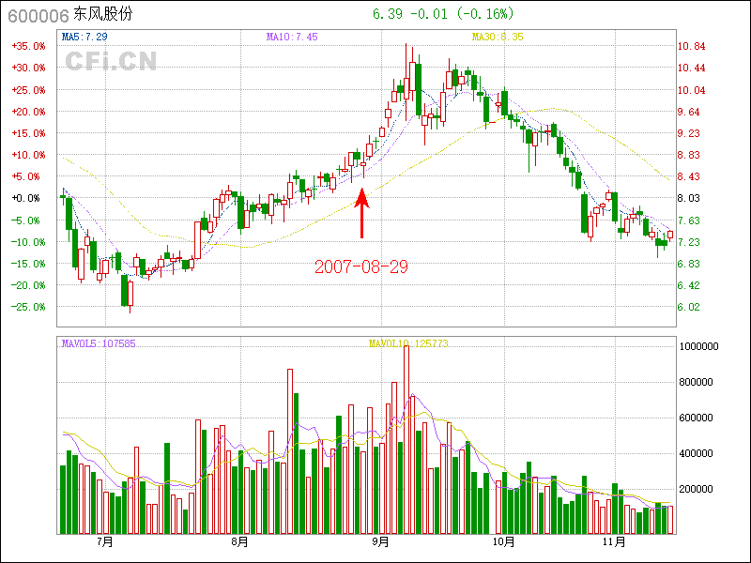Click the 8月 month label
Image resolution: width=751 pixels, height=563 pixels.
(240, 542)
